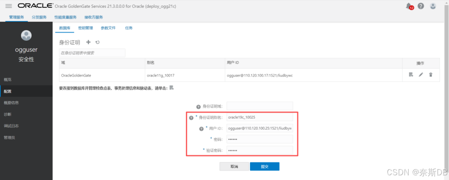Open the user account avatar menu
449x180 pixels.
(x=433, y=6)
